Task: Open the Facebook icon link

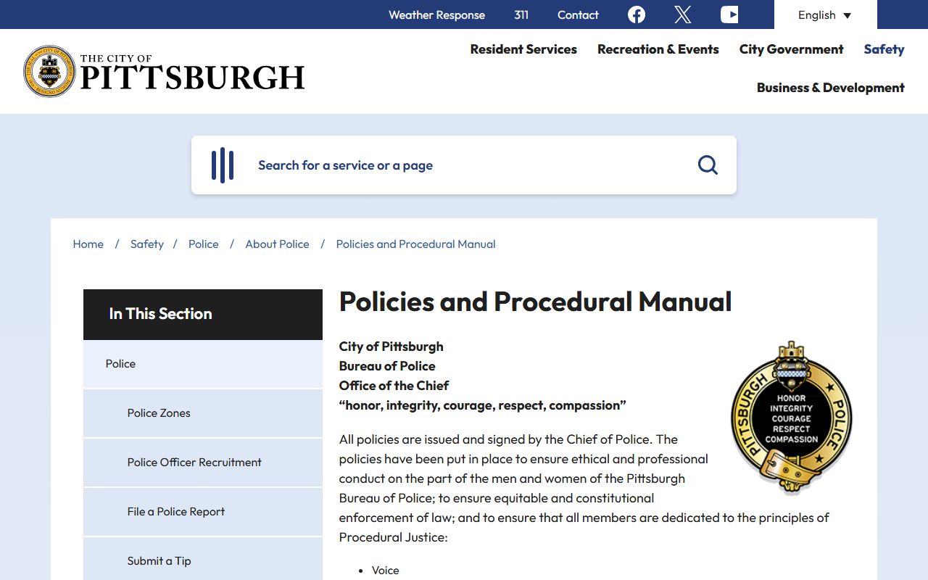Action: (x=637, y=14)
